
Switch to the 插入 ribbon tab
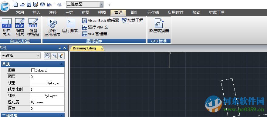click(36, 12)
